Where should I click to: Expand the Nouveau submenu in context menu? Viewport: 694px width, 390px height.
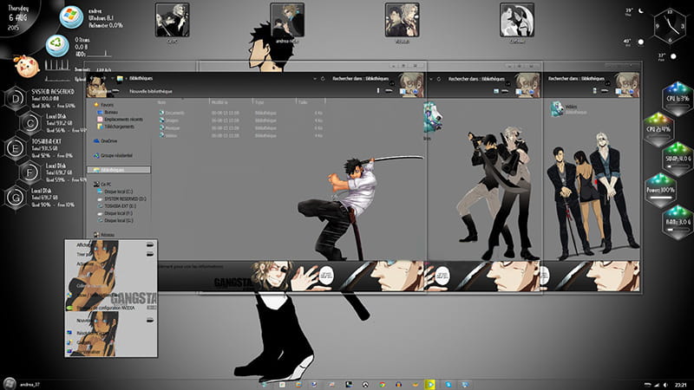[x=111, y=320]
